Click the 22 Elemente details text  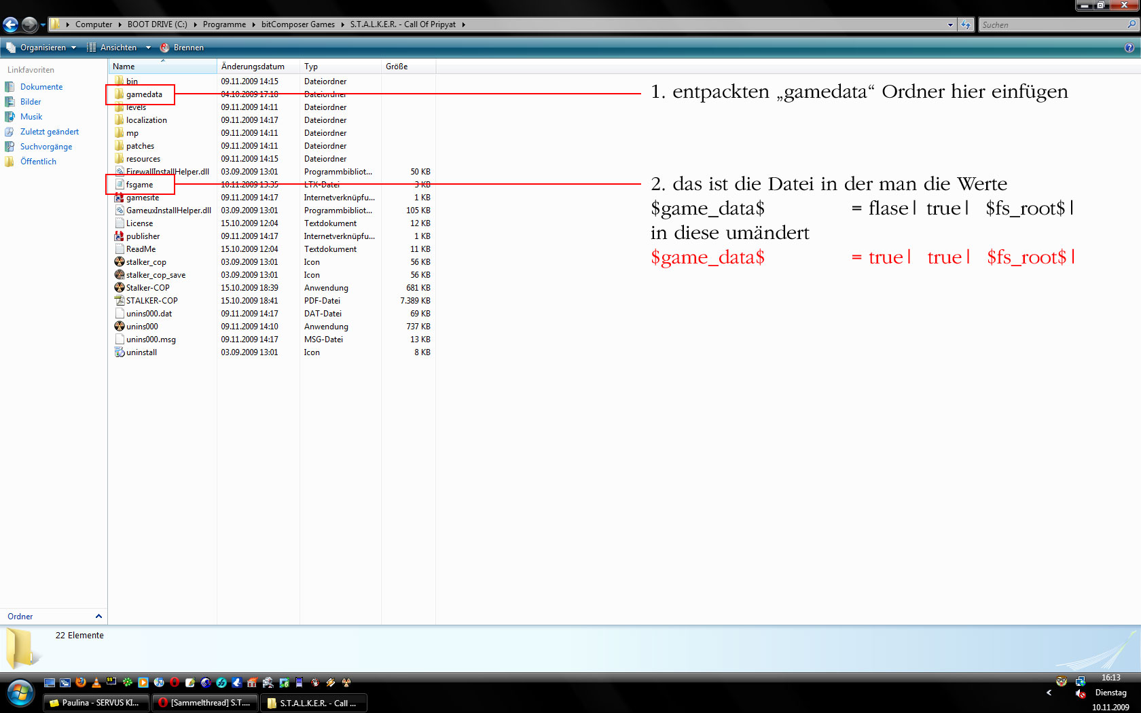[79, 636]
